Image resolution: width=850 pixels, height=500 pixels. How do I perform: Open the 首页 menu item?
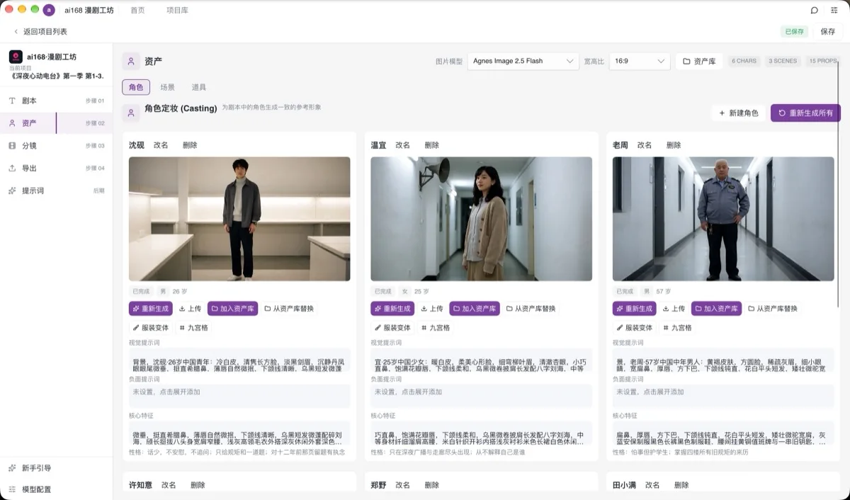[x=137, y=11]
